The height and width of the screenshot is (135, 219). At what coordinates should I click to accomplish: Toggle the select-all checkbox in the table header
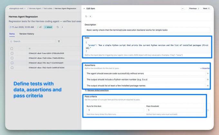(x=12, y=48)
